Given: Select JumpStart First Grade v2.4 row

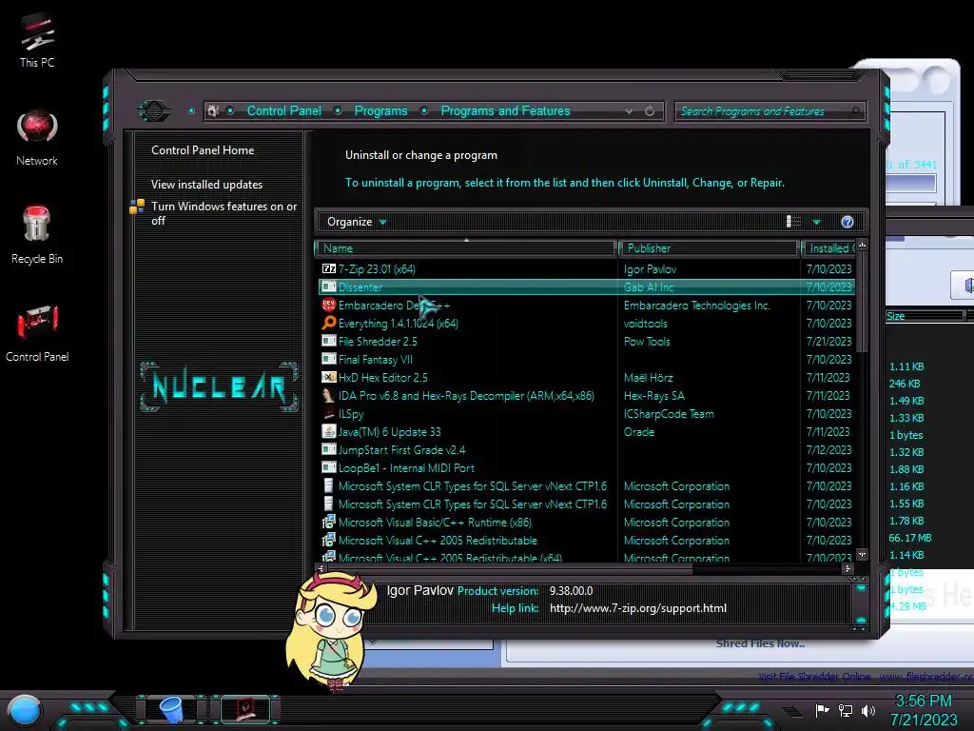Looking at the screenshot, I should (x=586, y=449).
